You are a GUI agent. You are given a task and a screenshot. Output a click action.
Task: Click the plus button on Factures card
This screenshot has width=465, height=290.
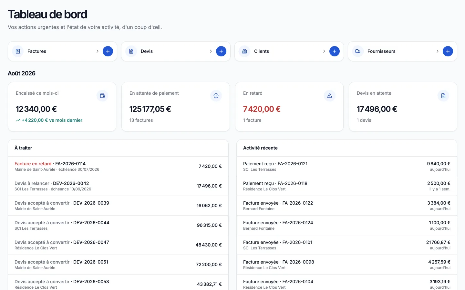pyautogui.click(x=108, y=51)
